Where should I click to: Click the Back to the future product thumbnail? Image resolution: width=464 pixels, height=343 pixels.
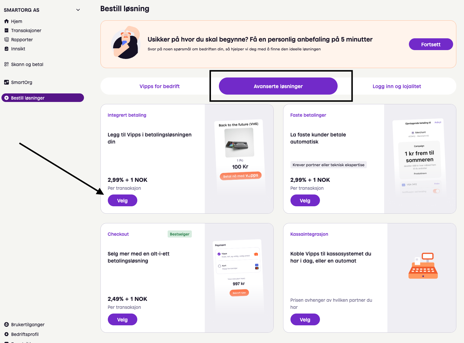[239, 143]
